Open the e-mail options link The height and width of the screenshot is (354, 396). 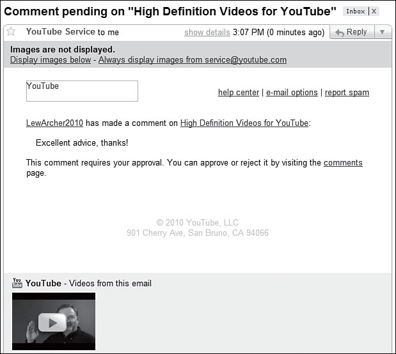[x=292, y=93]
